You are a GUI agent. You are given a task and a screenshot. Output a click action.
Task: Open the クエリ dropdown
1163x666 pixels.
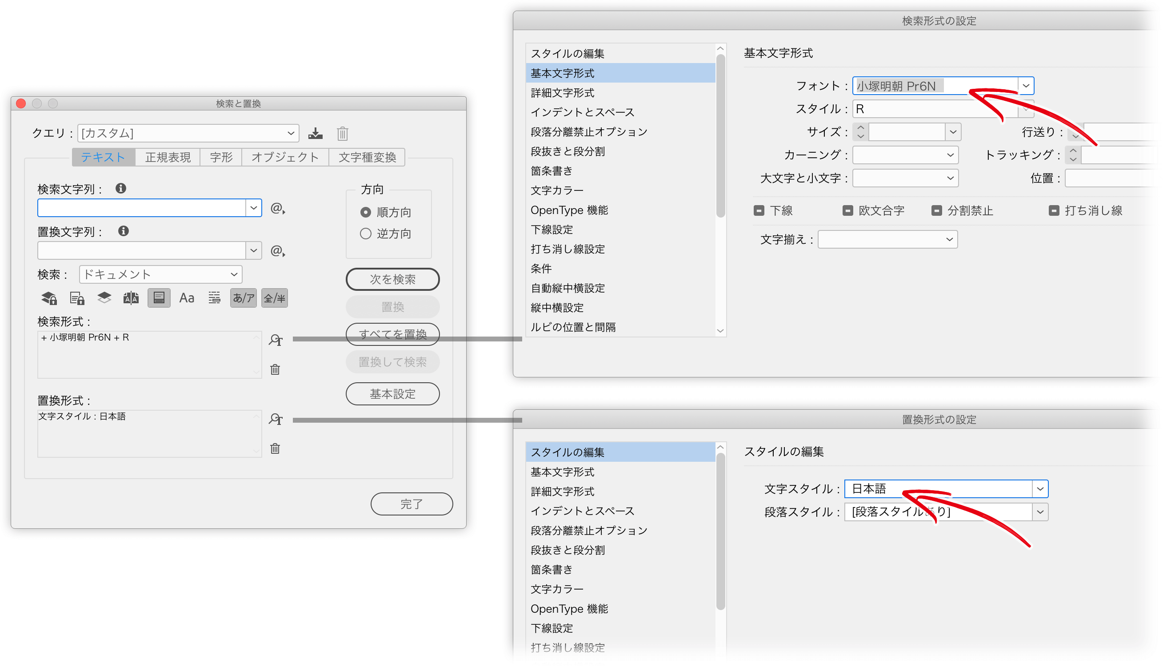[x=188, y=133]
